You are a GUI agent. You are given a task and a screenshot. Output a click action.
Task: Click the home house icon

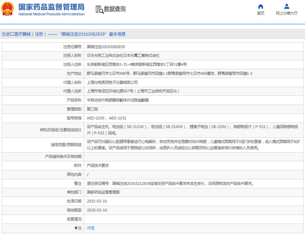260,6
